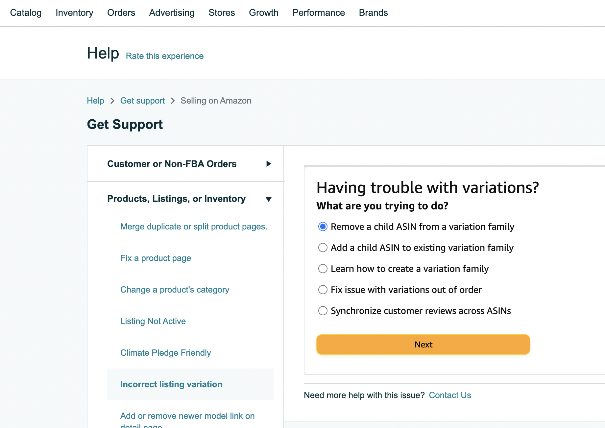Click the Next button
Viewport: 605px width, 428px height.
coord(423,345)
